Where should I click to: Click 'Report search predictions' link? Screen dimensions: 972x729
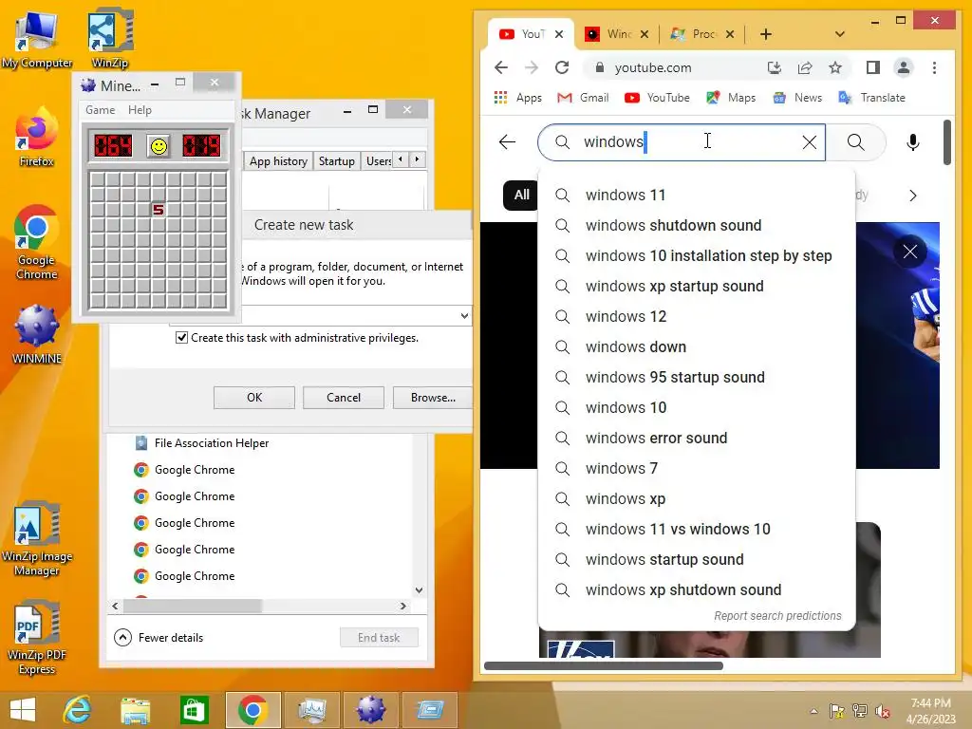pyautogui.click(x=777, y=615)
